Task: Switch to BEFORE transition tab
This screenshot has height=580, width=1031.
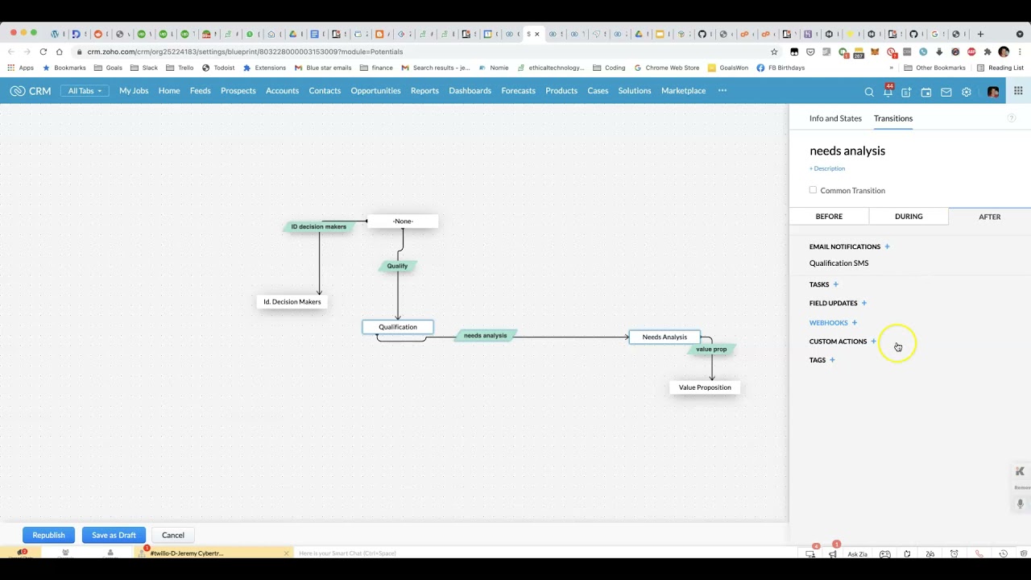Action: [x=829, y=217]
